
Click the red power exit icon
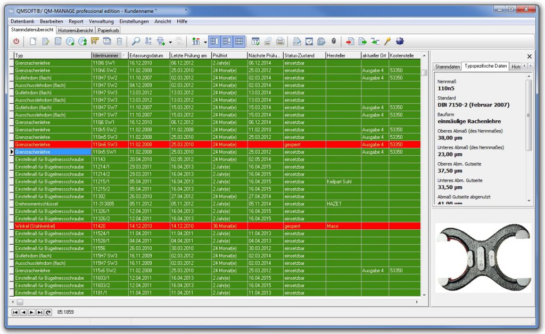coord(16,41)
